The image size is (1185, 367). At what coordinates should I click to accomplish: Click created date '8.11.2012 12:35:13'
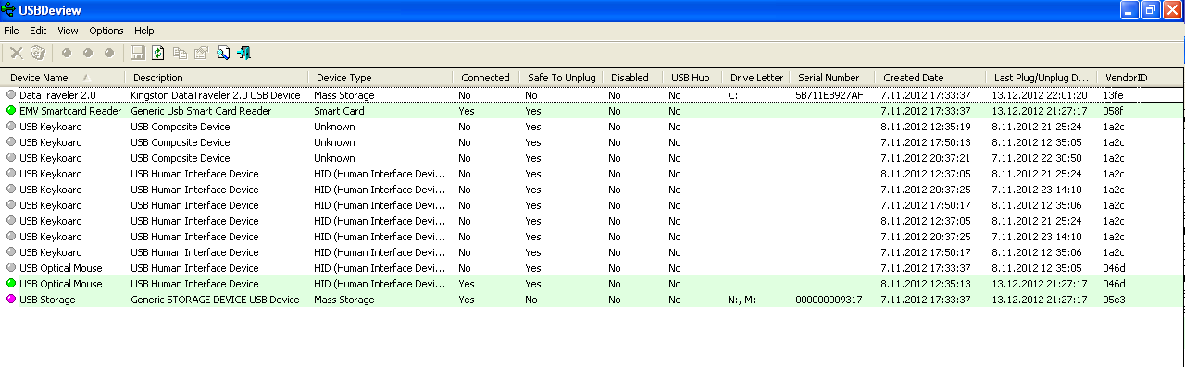(x=926, y=283)
